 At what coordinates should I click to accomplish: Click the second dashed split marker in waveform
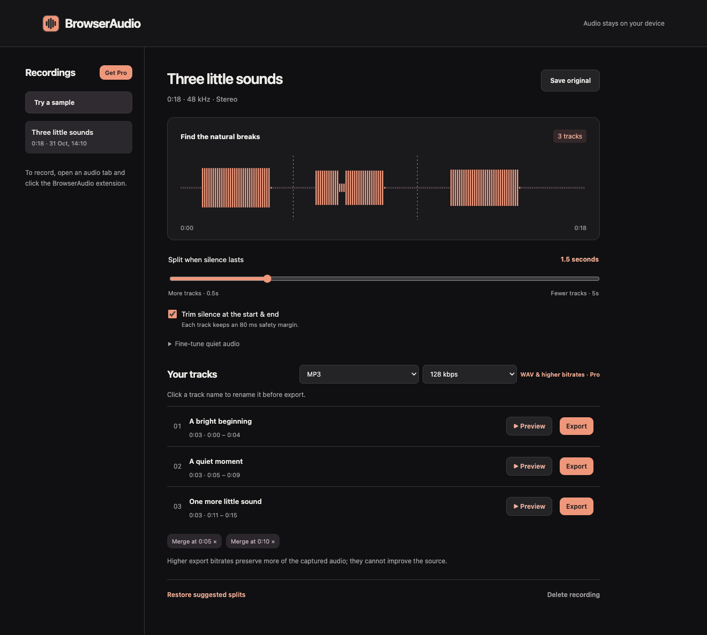pos(417,187)
